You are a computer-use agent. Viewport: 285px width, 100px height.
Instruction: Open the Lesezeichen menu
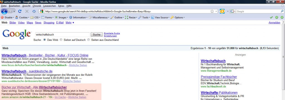coord(50,6)
